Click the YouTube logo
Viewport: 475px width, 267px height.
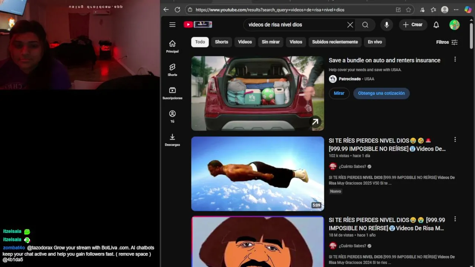tap(198, 24)
